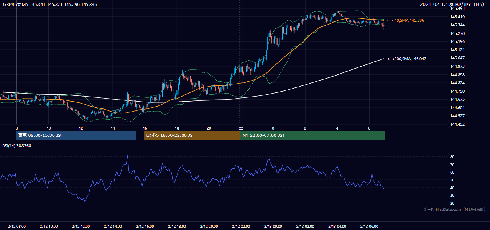Click price axis value 144.601

457,108
